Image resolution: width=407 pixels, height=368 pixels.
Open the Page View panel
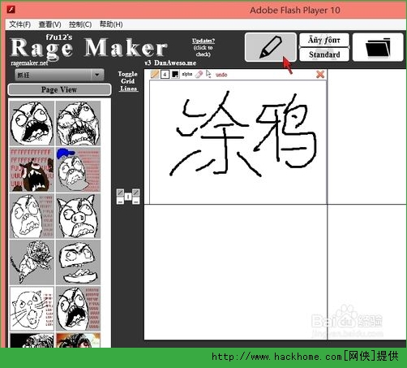point(59,89)
